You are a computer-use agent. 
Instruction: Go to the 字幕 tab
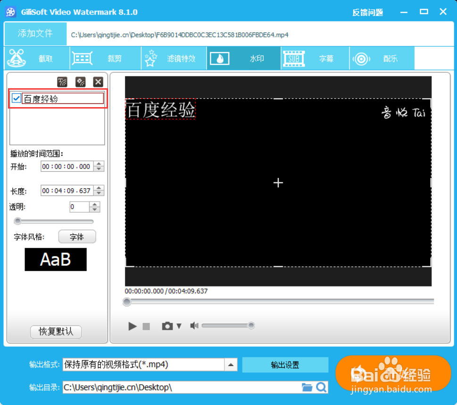(x=315, y=59)
